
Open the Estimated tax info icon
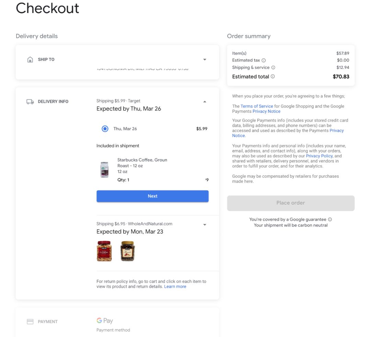coord(263,60)
